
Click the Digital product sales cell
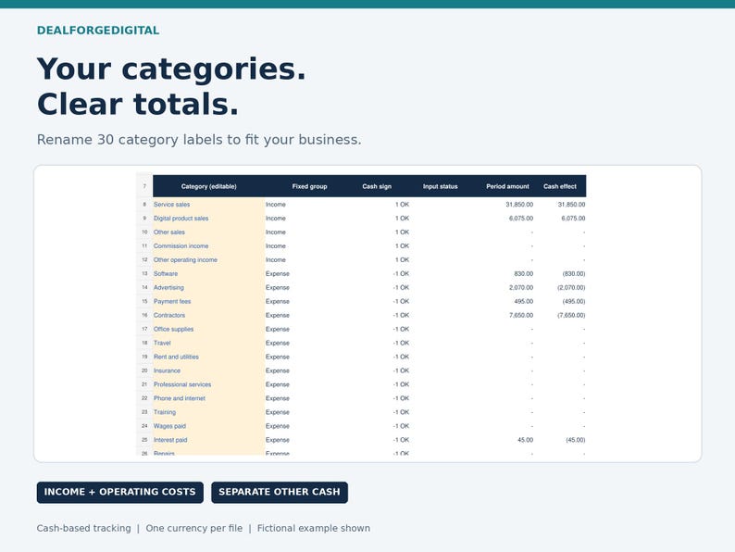[x=208, y=218]
